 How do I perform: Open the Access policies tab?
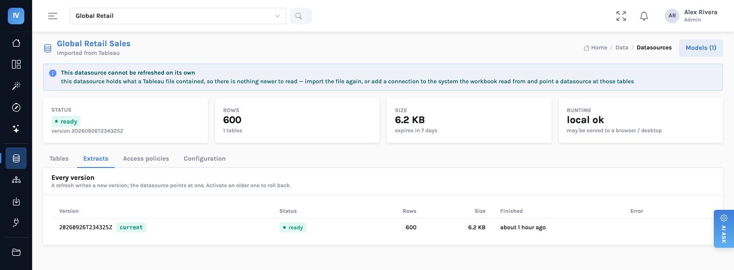coord(146,159)
